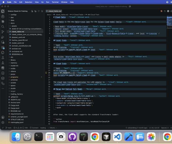Expand the trading_factory folder
The height and width of the screenshot is (144, 172).
pyautogui.click(x=17, y=94)
